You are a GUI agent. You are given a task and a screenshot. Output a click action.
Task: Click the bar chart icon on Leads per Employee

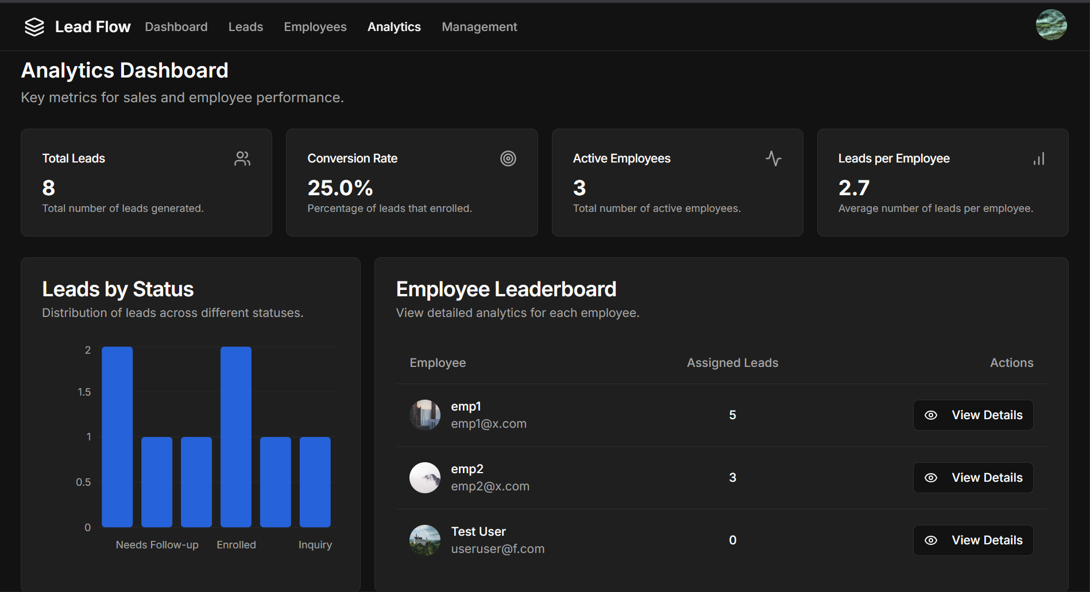pyautogui.click(x=1039, y=158)
